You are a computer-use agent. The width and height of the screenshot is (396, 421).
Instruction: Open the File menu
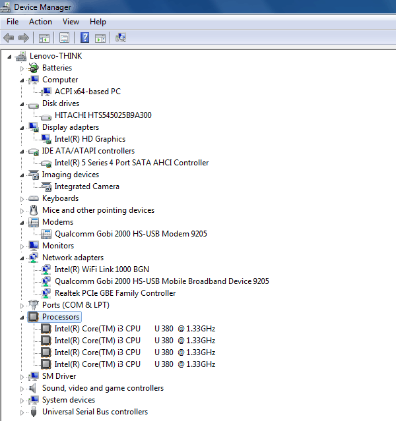[13, 22]
